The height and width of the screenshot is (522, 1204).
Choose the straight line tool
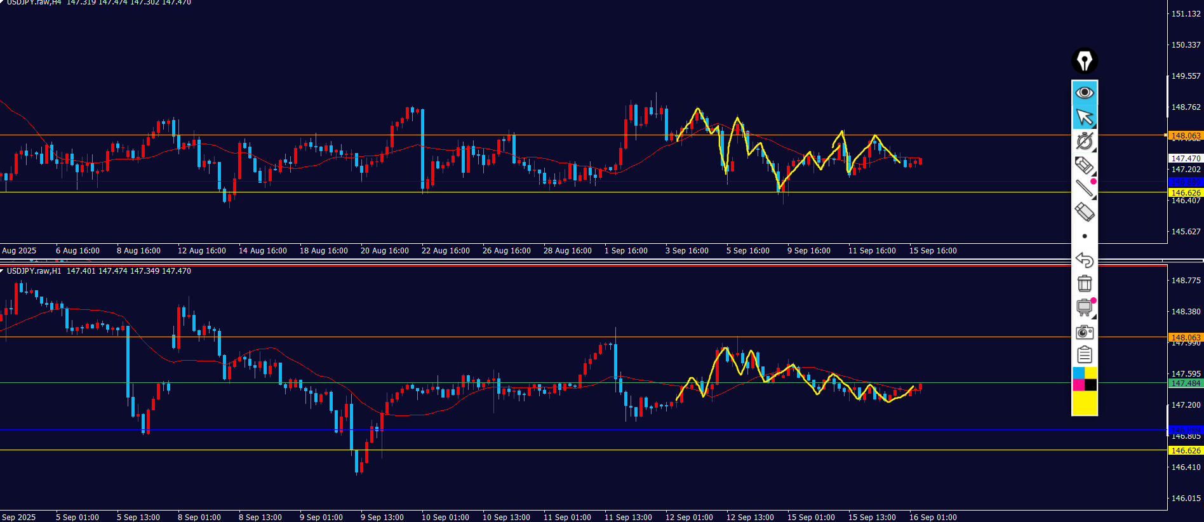pos(1084,188)
